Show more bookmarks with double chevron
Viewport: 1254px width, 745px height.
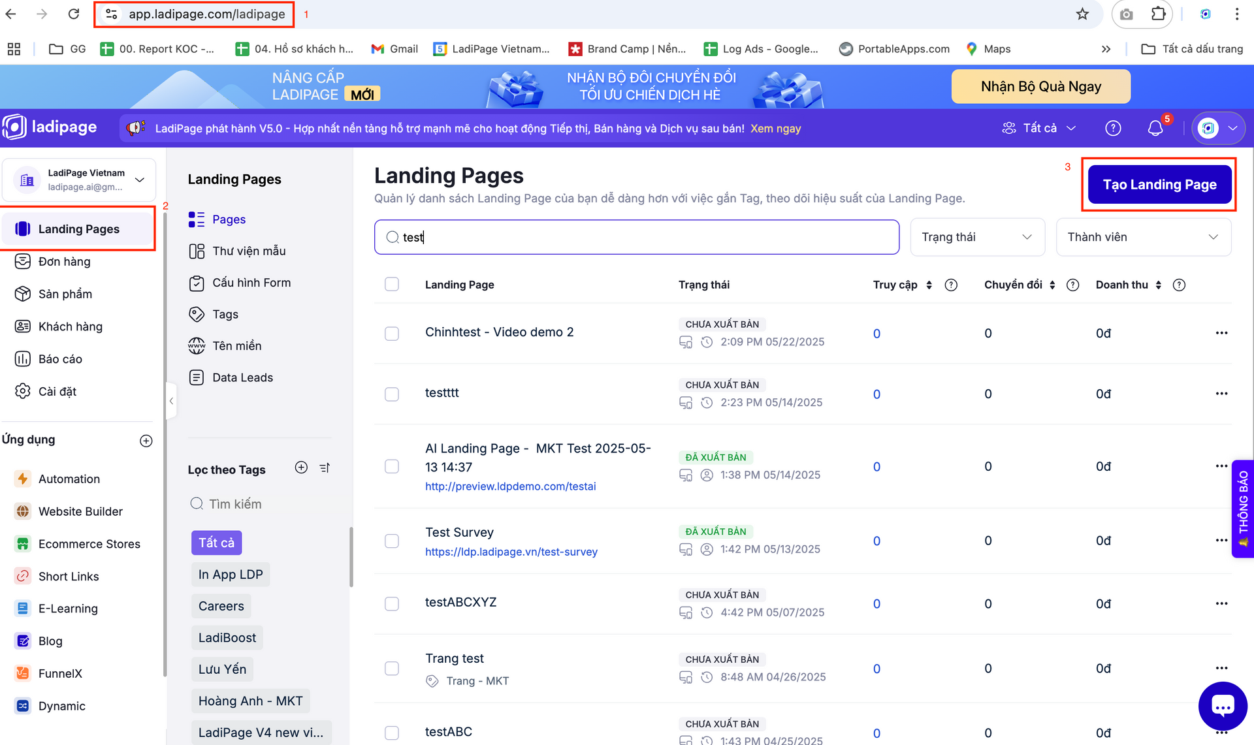pos(1106,49)
